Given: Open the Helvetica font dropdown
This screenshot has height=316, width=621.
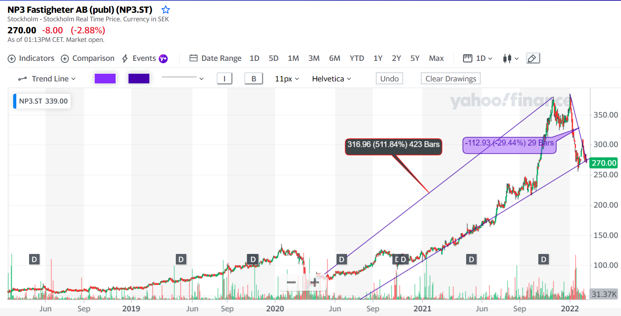Looking at the screenshot, I should pyautogui.click(x=331, y=79).
